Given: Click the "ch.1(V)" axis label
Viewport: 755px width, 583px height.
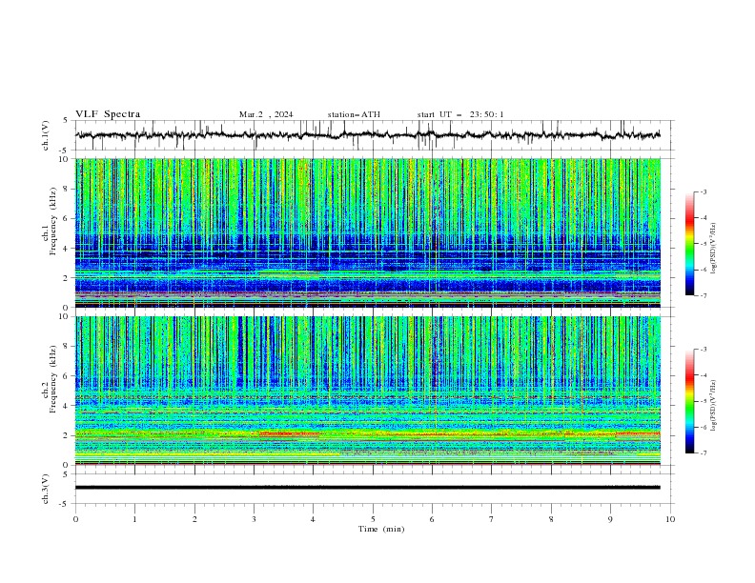Looking at the screenshot, I should pos(46,135).
